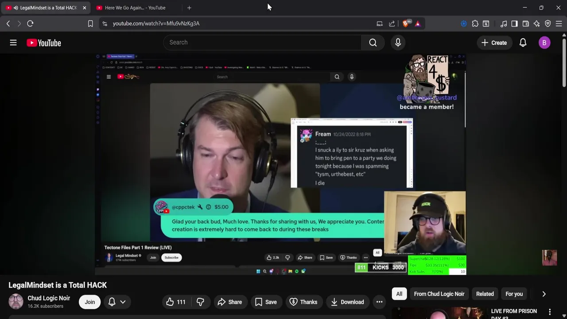567x319 pixels.
Task: Join the Chud Logic Noir channel
Action: click(90, 302)
